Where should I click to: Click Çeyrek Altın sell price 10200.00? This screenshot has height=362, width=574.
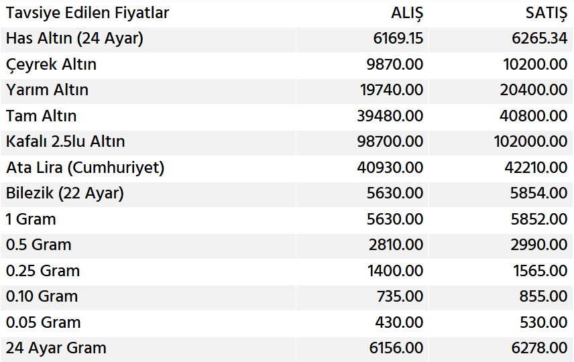tap(535, 64)
